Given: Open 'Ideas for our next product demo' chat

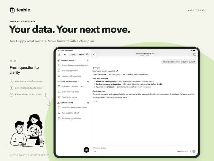Looking at the screenshot, I should [73, 108].
